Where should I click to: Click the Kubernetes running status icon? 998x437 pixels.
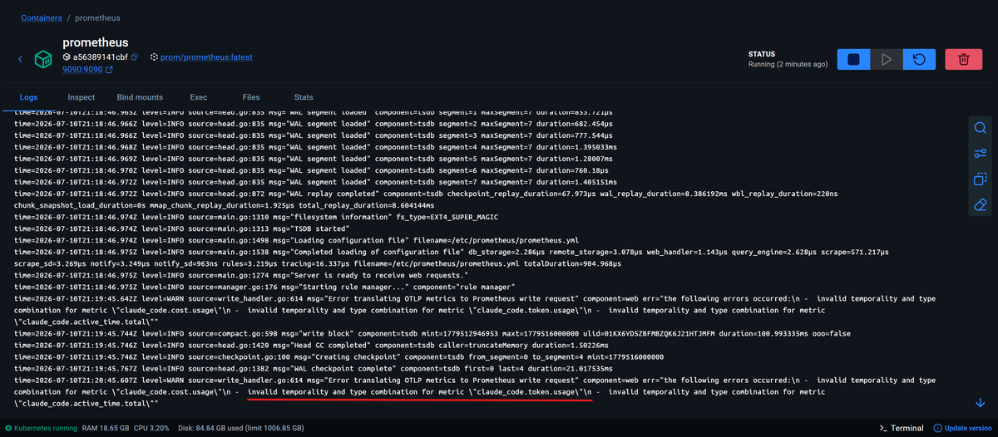point(9,428)
